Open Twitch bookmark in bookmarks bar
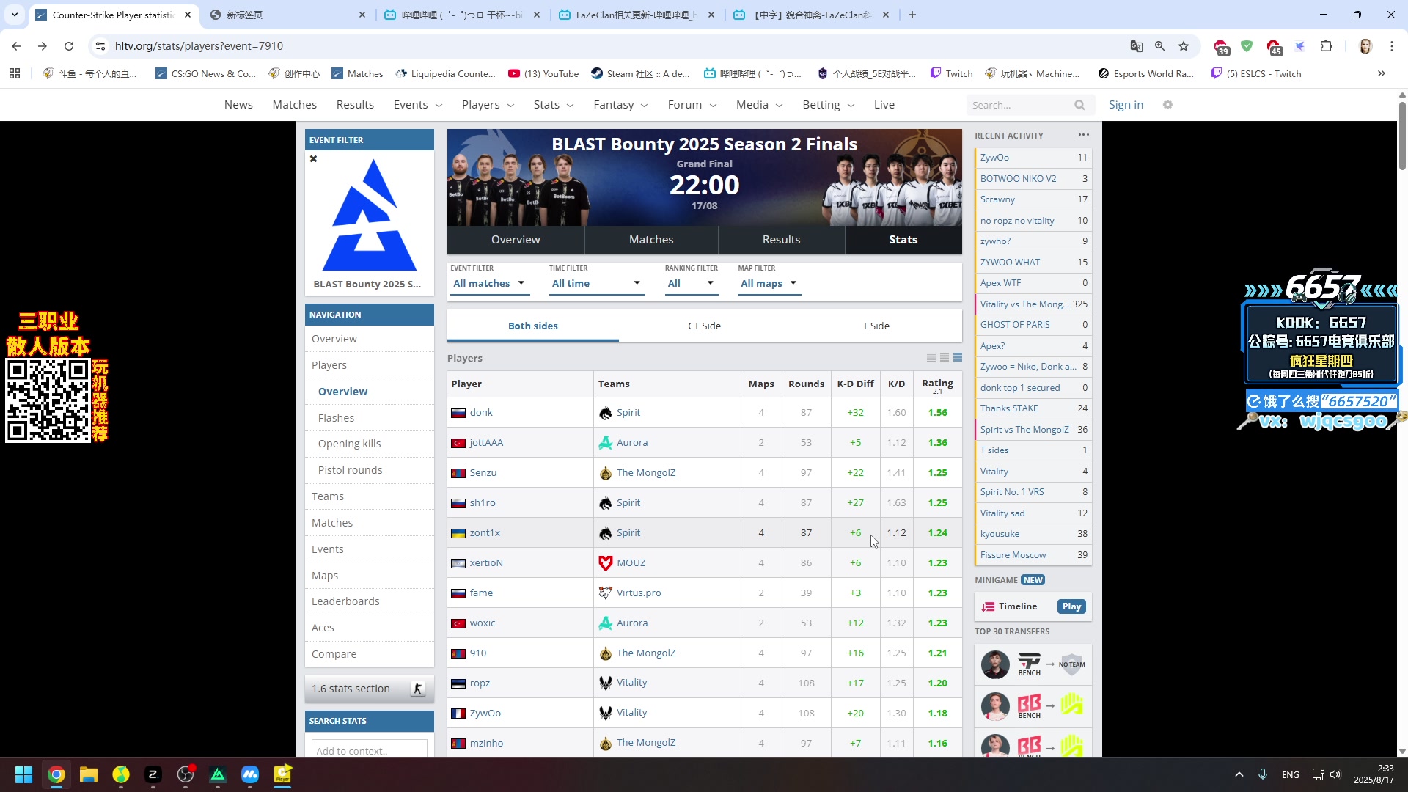This screenshot has height=792, width=1408. [951, 73]
